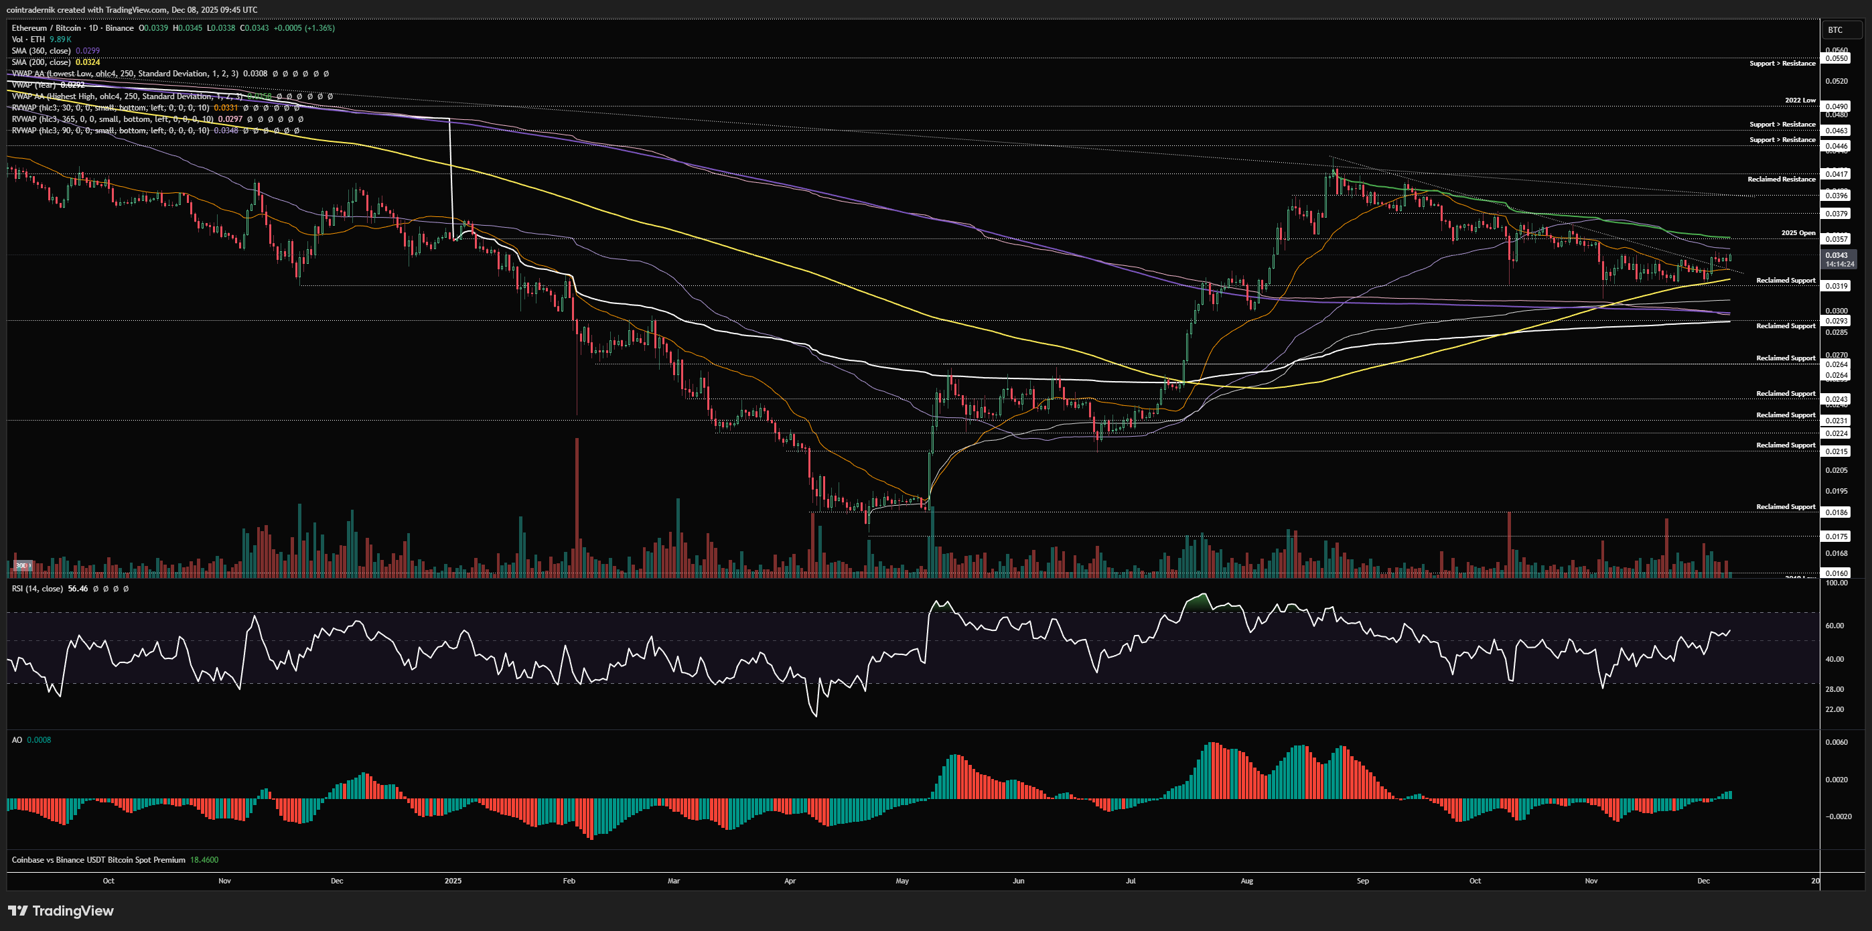
Task: Click the 0.0186 price level tag
Action: pyautogui.click(x=1837, y=512)
